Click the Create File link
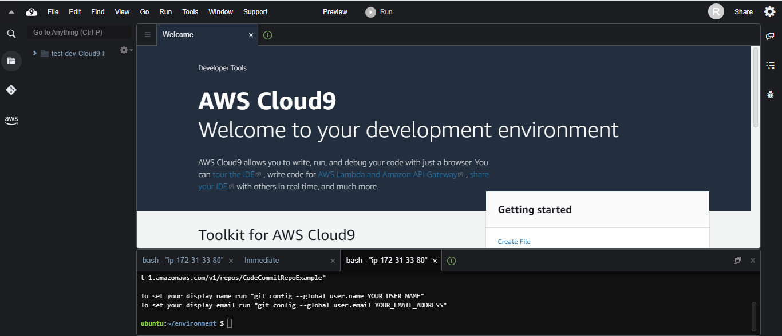Screen dimensions: 782x336 coord(514,242)
